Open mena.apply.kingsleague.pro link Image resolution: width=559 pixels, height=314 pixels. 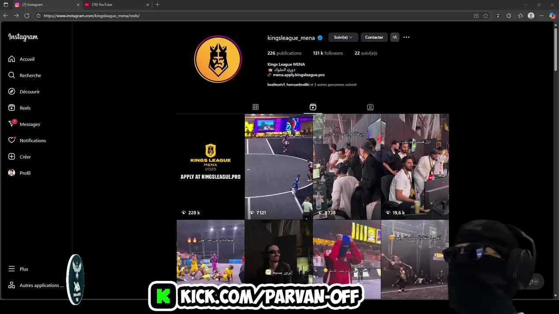pyautogui.click(x=299, y=75)
